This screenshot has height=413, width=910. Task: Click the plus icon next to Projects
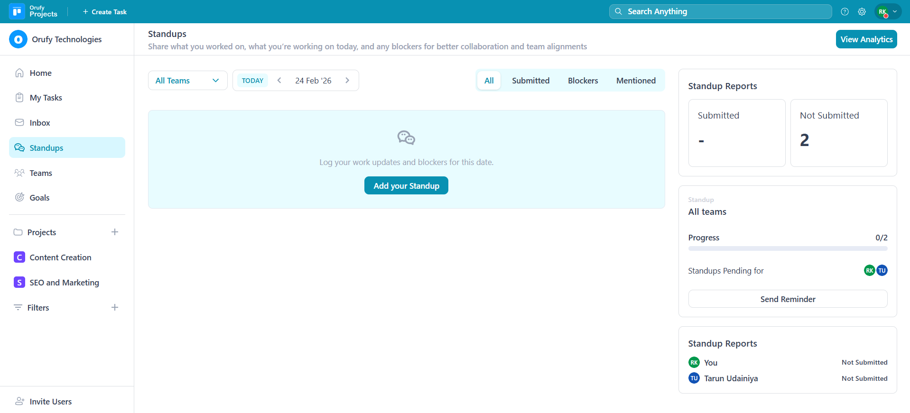click(114, 232)
